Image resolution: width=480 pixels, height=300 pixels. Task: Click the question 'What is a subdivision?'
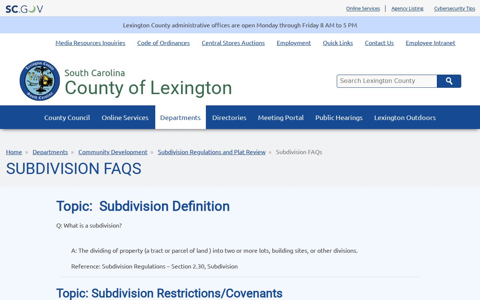(x=89, y=225)
